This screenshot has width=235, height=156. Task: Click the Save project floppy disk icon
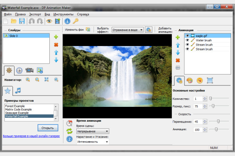(22, 21)
